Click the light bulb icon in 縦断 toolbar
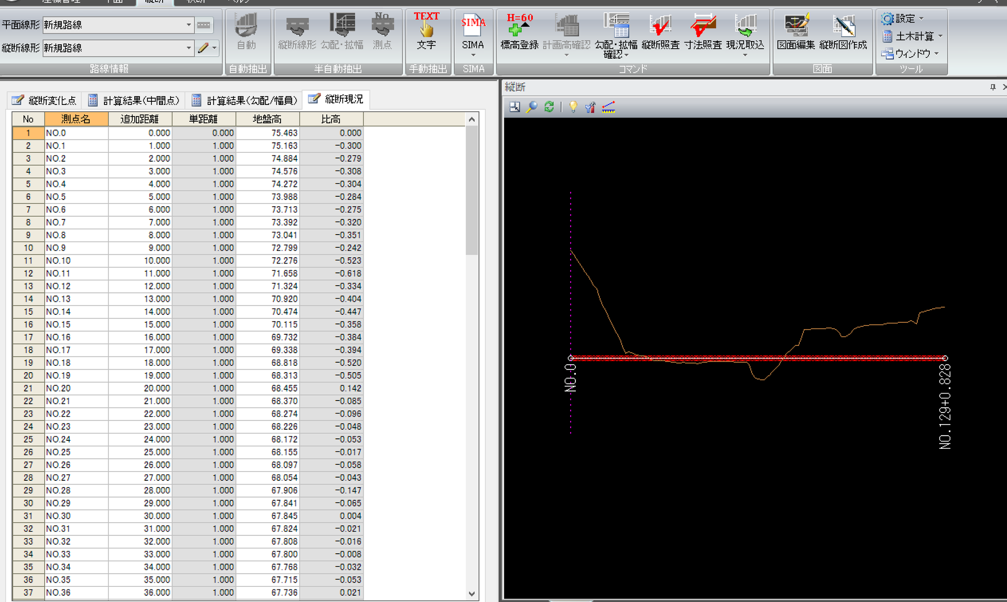 point(573,107)
